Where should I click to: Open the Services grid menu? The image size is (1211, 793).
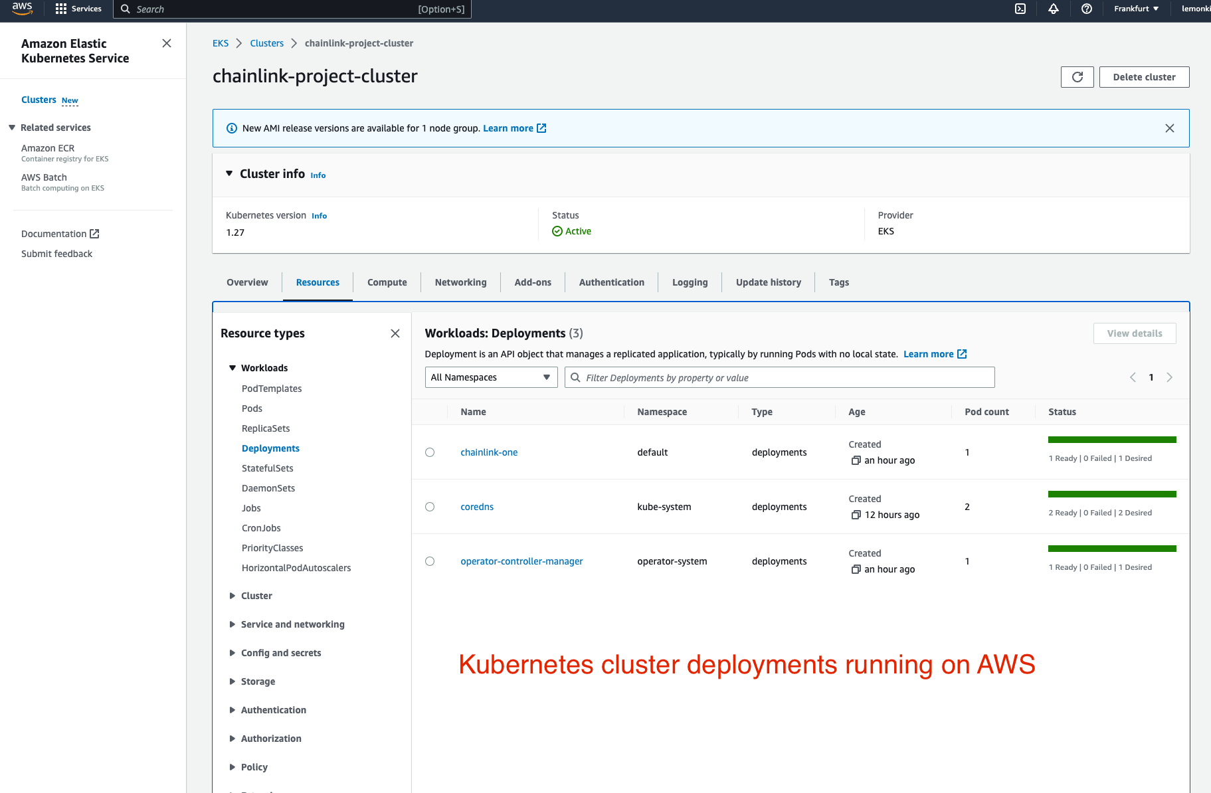[x=78, y=9]
